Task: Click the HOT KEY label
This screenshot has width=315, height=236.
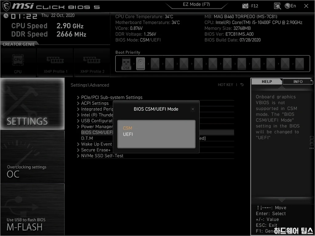Action: tap(225, 85)
